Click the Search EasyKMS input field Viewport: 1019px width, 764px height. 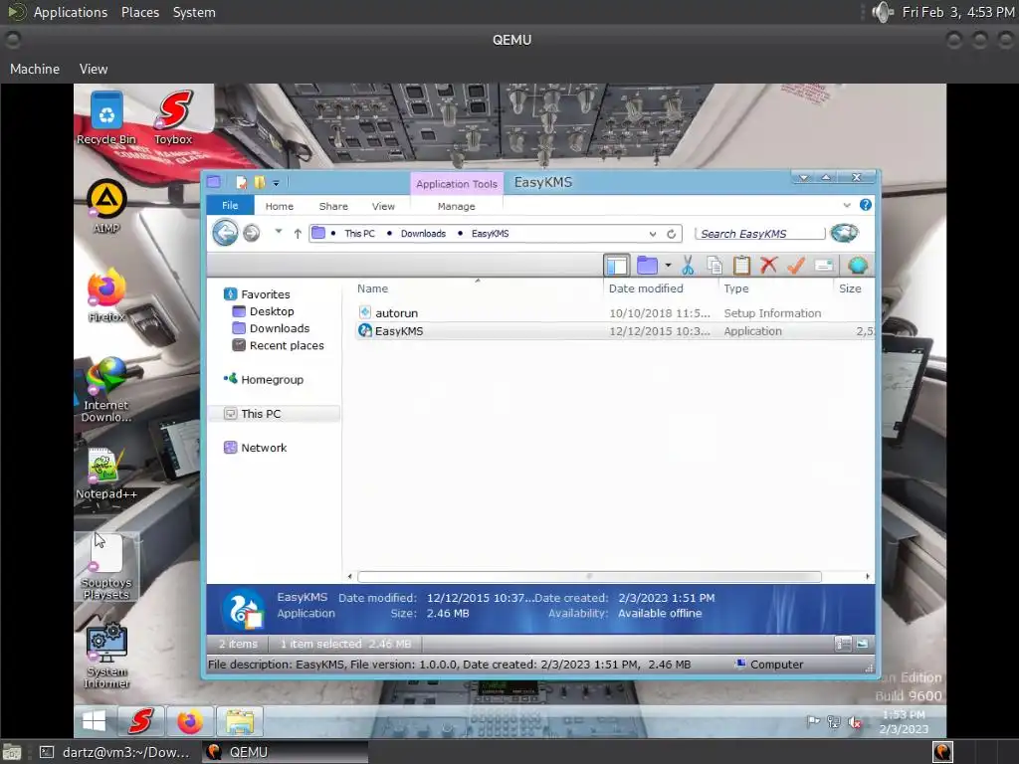[x=759, y=234]
